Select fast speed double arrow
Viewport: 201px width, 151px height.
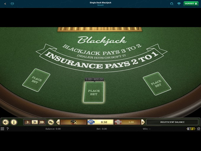(x=35, y=122)
